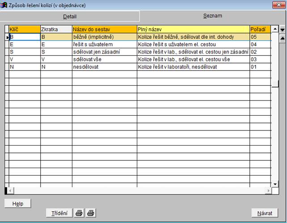Click the Pořadí column header
Viewport: 287px width, 223px height.
click(x=259, y=29)
